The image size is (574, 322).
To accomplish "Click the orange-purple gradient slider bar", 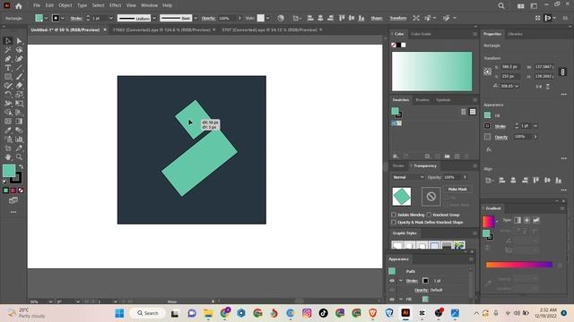I will pyautogui.click(x=519, y=265).
